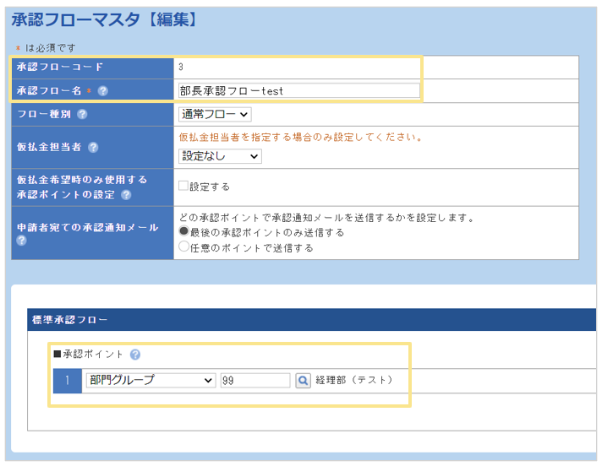Enable the 設定する checkbox
Viewport: 602px width, 466px height.
[183, 186]
